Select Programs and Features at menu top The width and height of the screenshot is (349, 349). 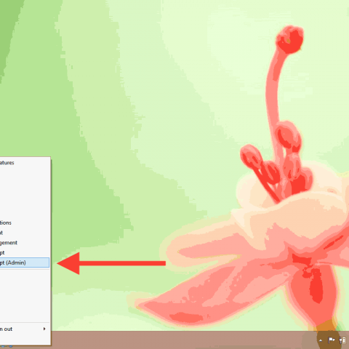[25, 163]
